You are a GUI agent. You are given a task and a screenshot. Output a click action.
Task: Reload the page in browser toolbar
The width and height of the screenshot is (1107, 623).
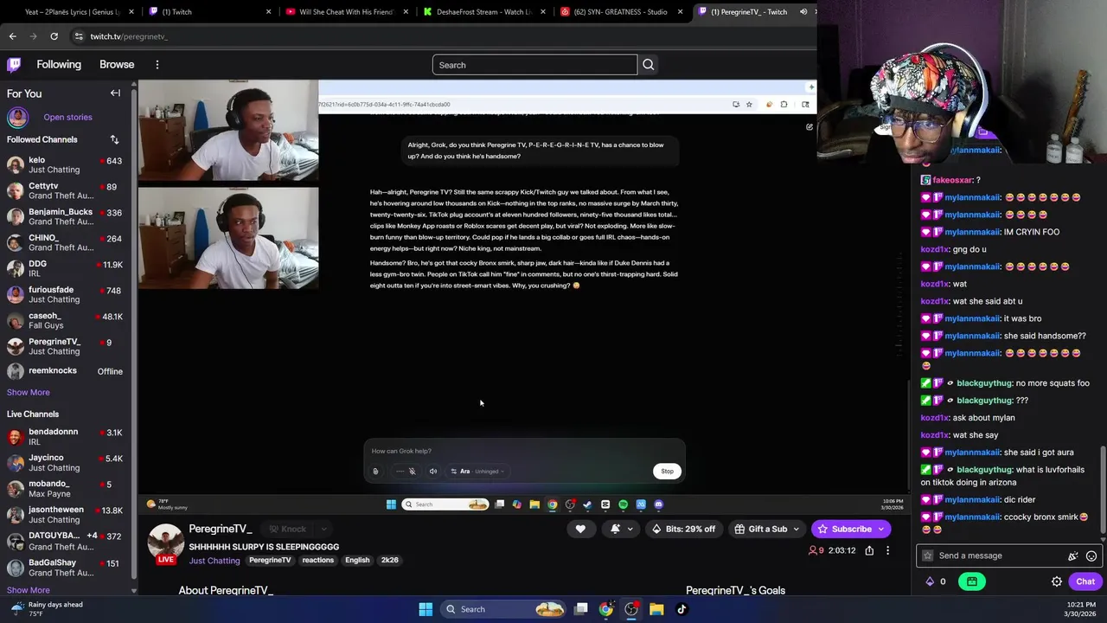point(54,36)
